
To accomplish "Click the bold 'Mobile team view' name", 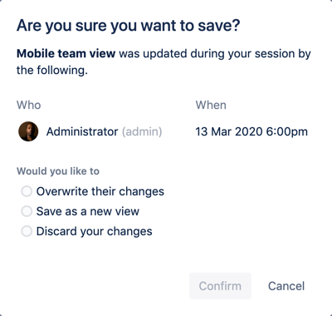I will click(66, 53).
